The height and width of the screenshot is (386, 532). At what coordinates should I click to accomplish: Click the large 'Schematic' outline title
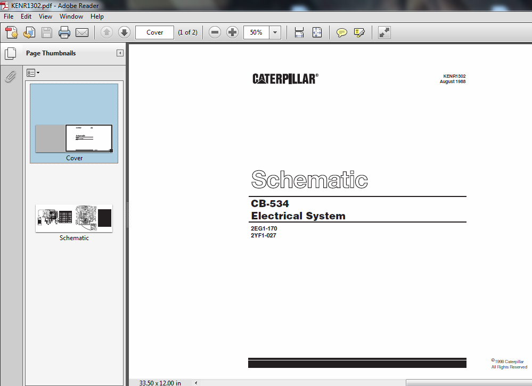[309, 179]
